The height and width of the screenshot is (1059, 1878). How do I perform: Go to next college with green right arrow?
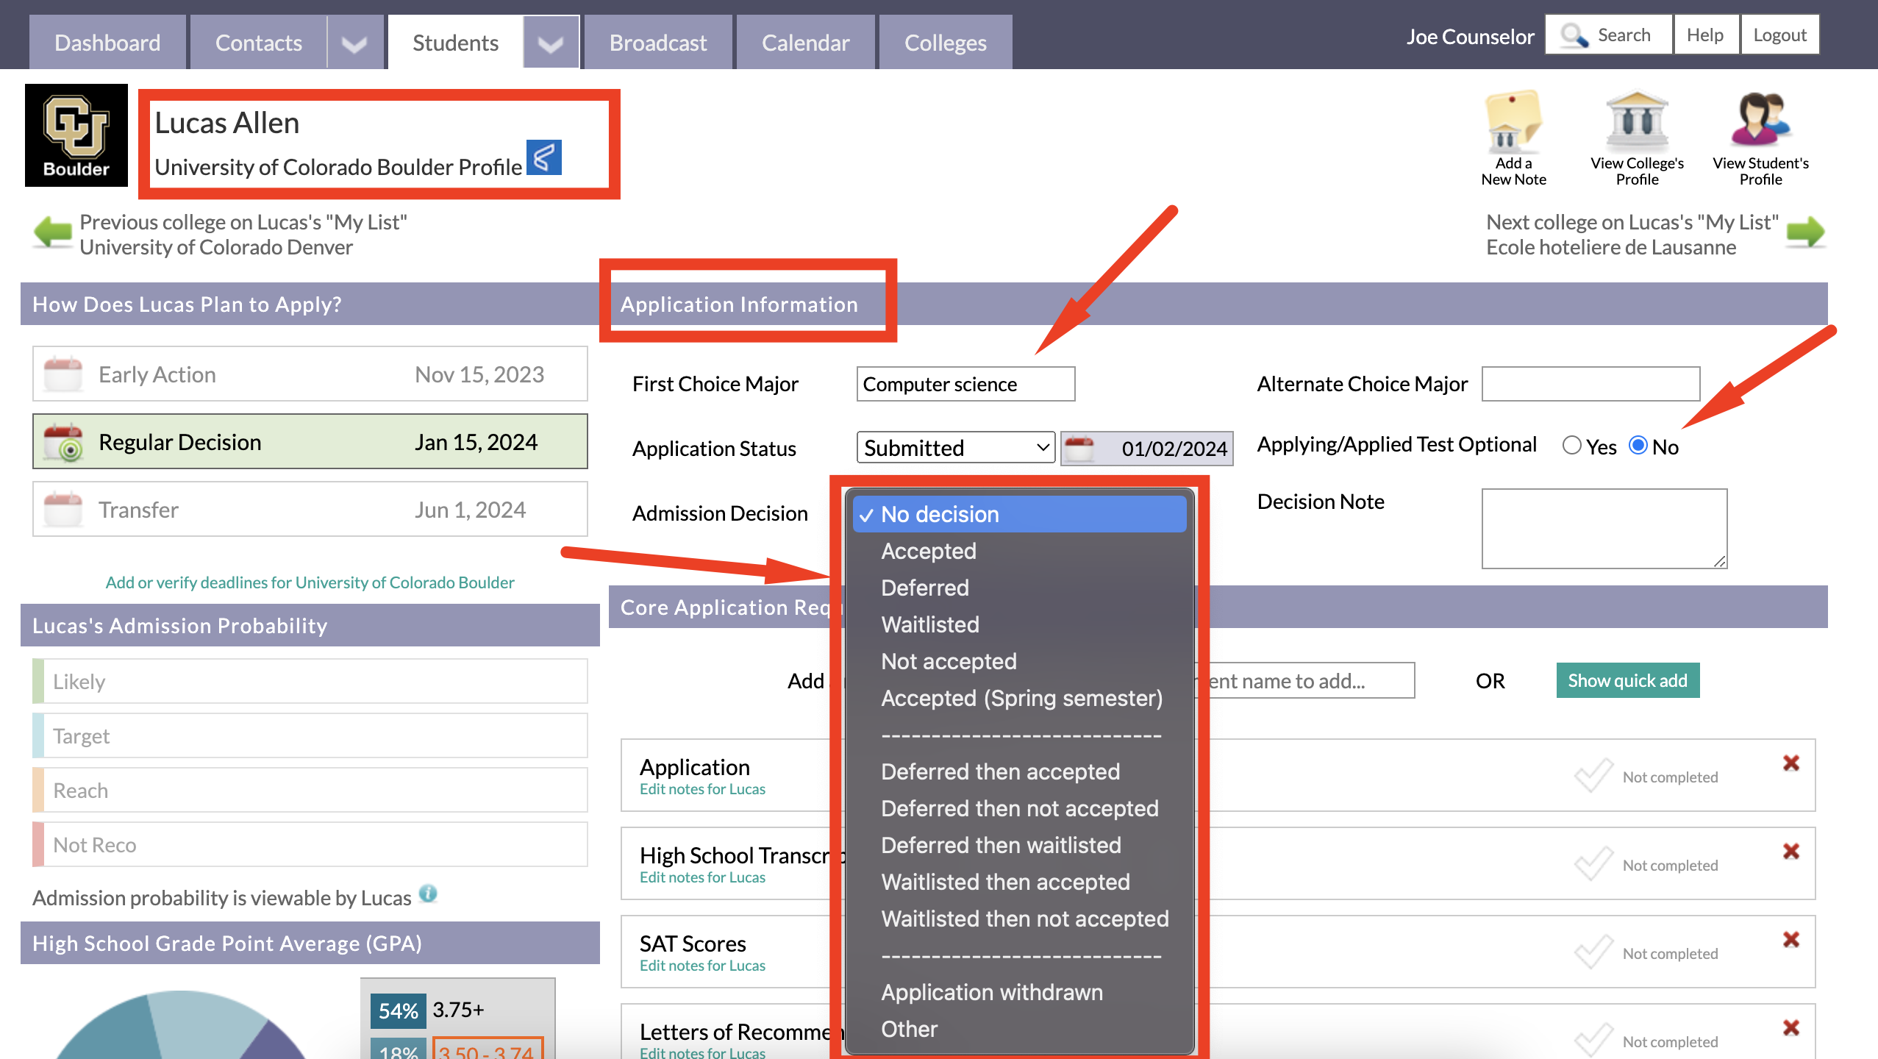pyautogui.click(x=1805, y=232)
